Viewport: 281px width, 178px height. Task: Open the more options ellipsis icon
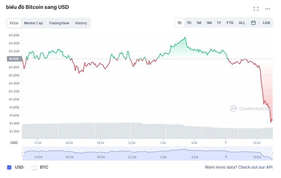[267, 9]
